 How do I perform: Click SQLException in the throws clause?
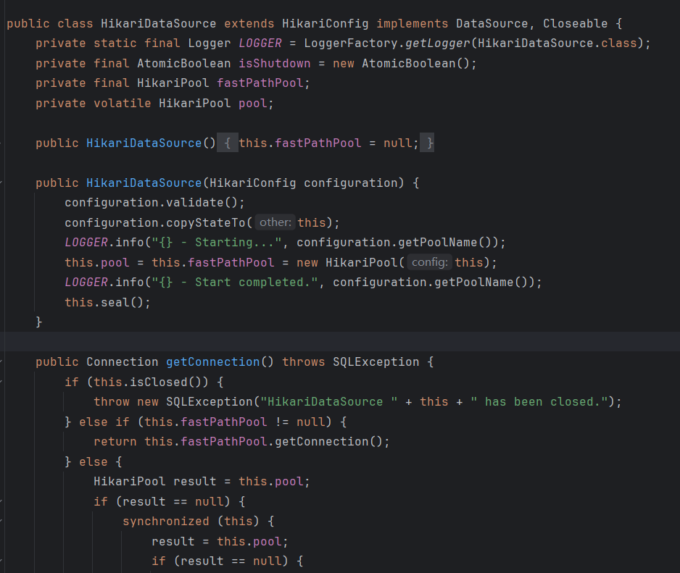[x=376, y=362]
